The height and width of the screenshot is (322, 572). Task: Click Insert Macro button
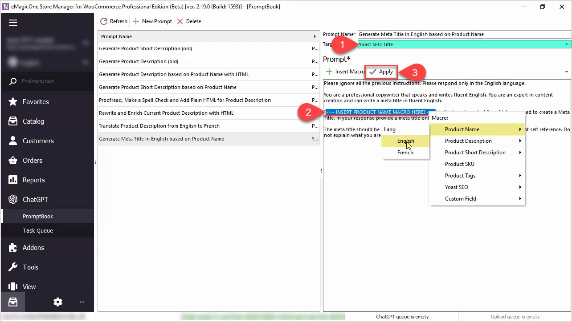coord(345,72)
